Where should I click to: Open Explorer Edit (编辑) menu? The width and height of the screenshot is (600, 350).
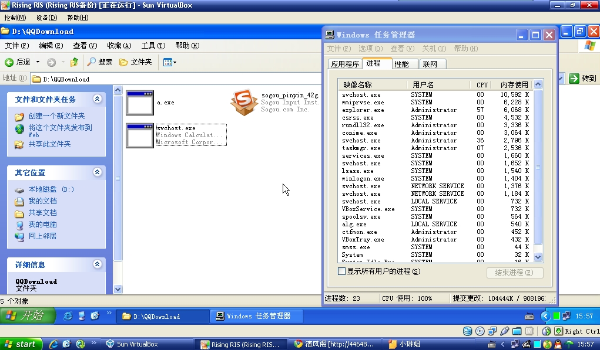pyautogui.click(x=51, y=46)
